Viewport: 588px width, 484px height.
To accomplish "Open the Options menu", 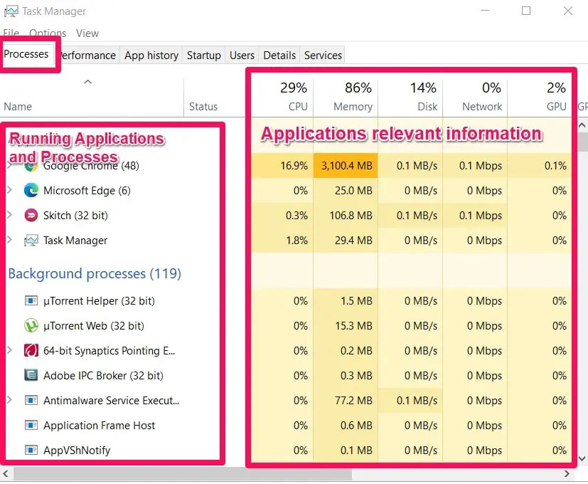I will (48, 33).
